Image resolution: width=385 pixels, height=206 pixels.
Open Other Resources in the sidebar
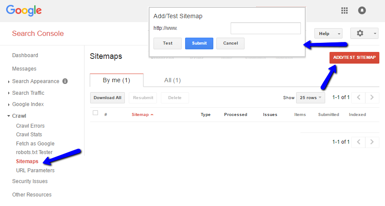(32, 195)
